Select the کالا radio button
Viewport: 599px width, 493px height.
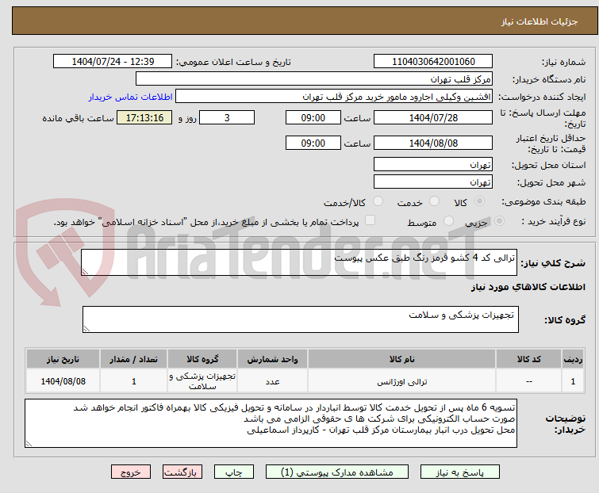[x=479, y=201]
